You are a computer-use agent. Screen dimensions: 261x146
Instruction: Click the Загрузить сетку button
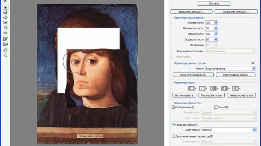coord(191,12)
